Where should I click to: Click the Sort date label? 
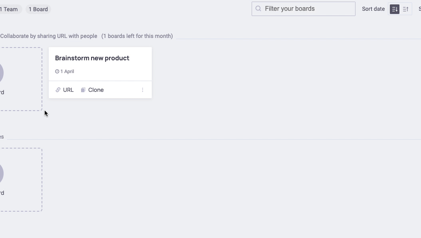point(373,9)
